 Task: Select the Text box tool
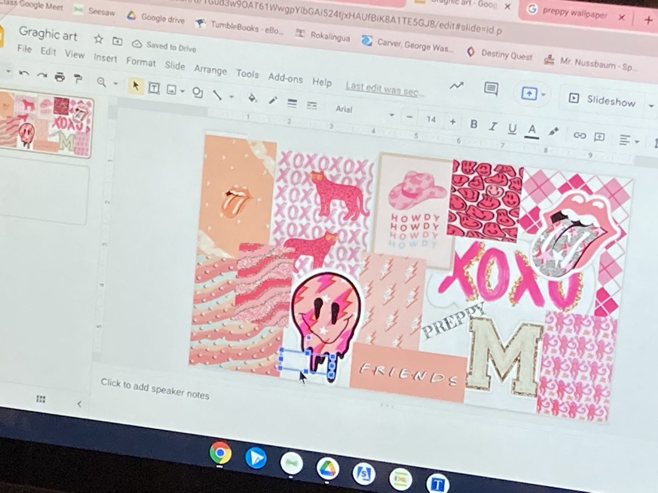pos(154,87)
